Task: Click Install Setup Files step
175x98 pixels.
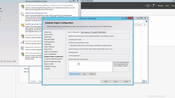Action: coord(49,42)
